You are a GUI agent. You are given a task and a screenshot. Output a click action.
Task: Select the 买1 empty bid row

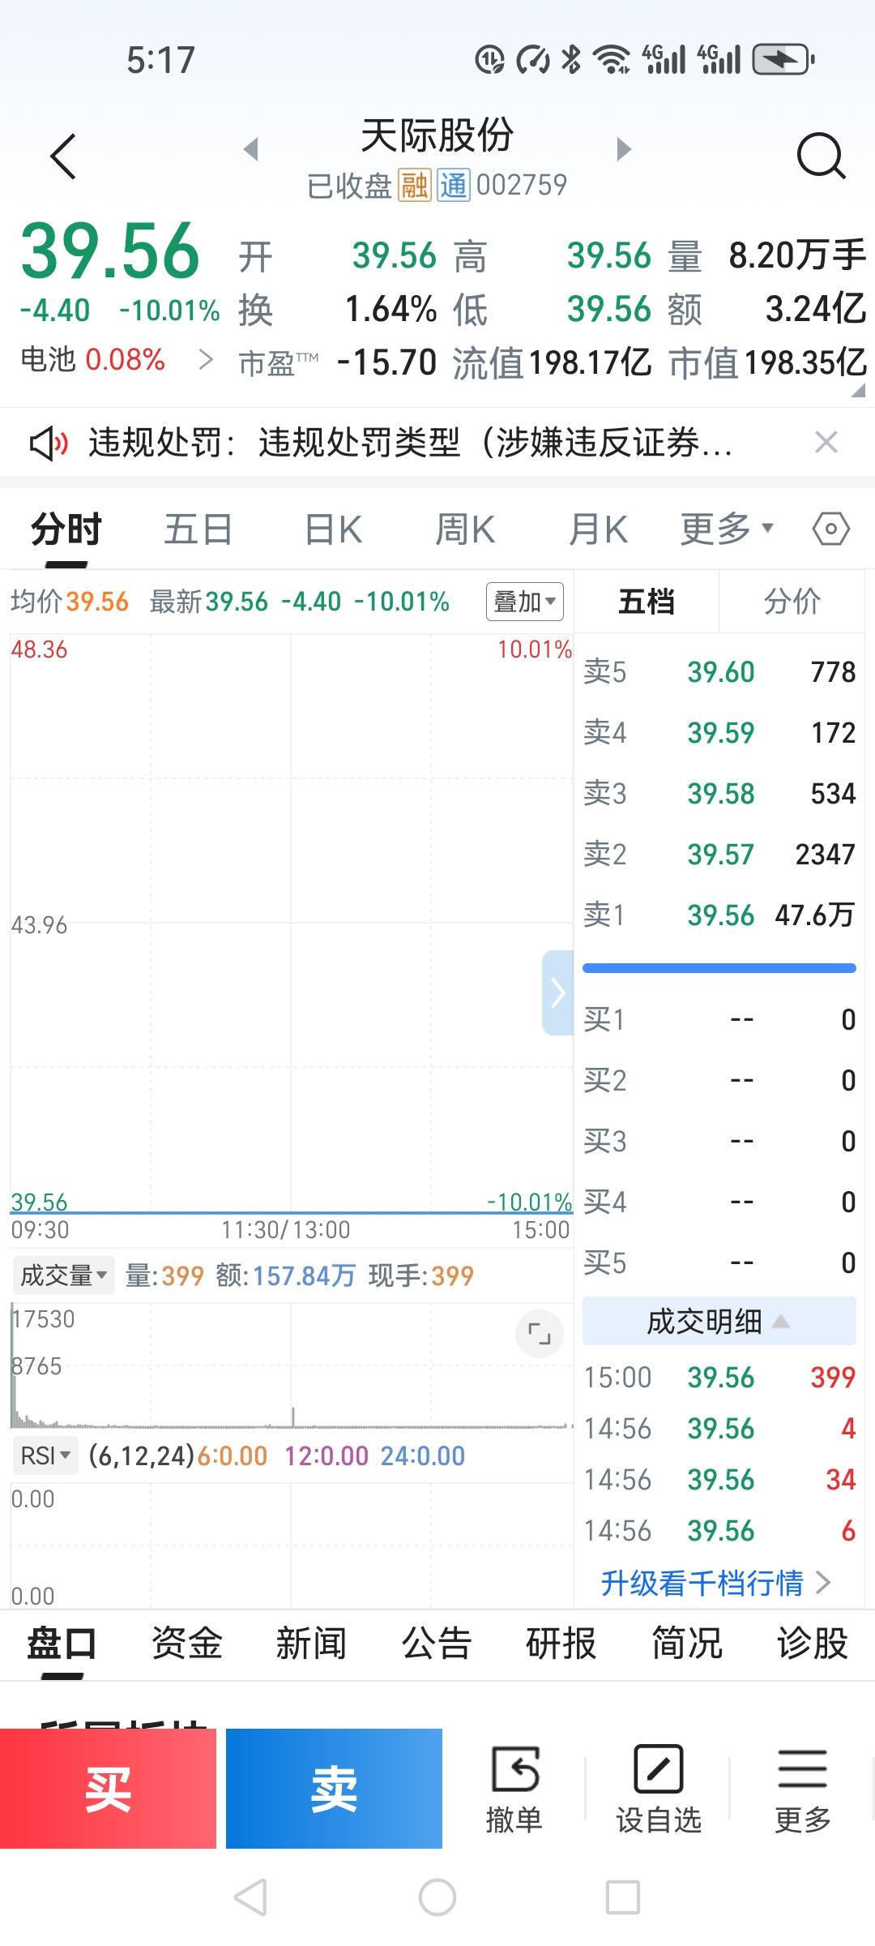(719, 1019)
